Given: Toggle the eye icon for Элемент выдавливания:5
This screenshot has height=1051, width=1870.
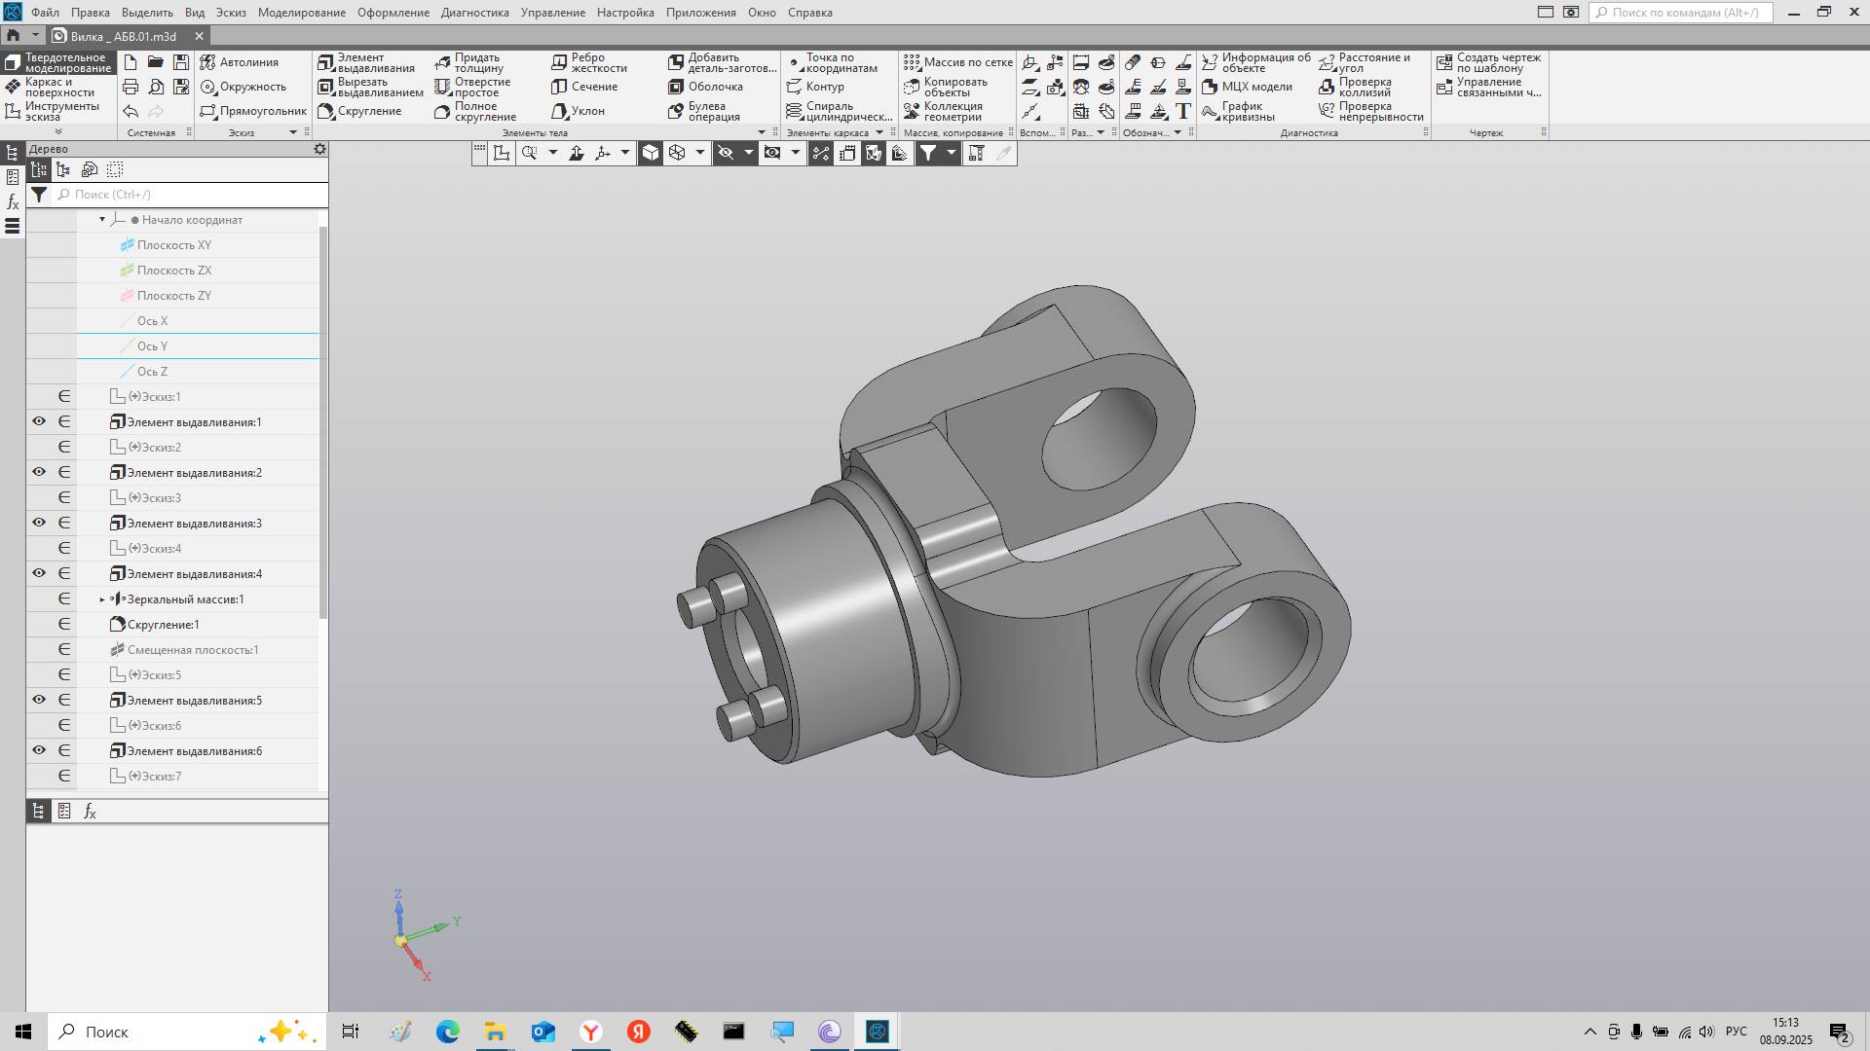Looking at the screenshot, I should [39, 701].
